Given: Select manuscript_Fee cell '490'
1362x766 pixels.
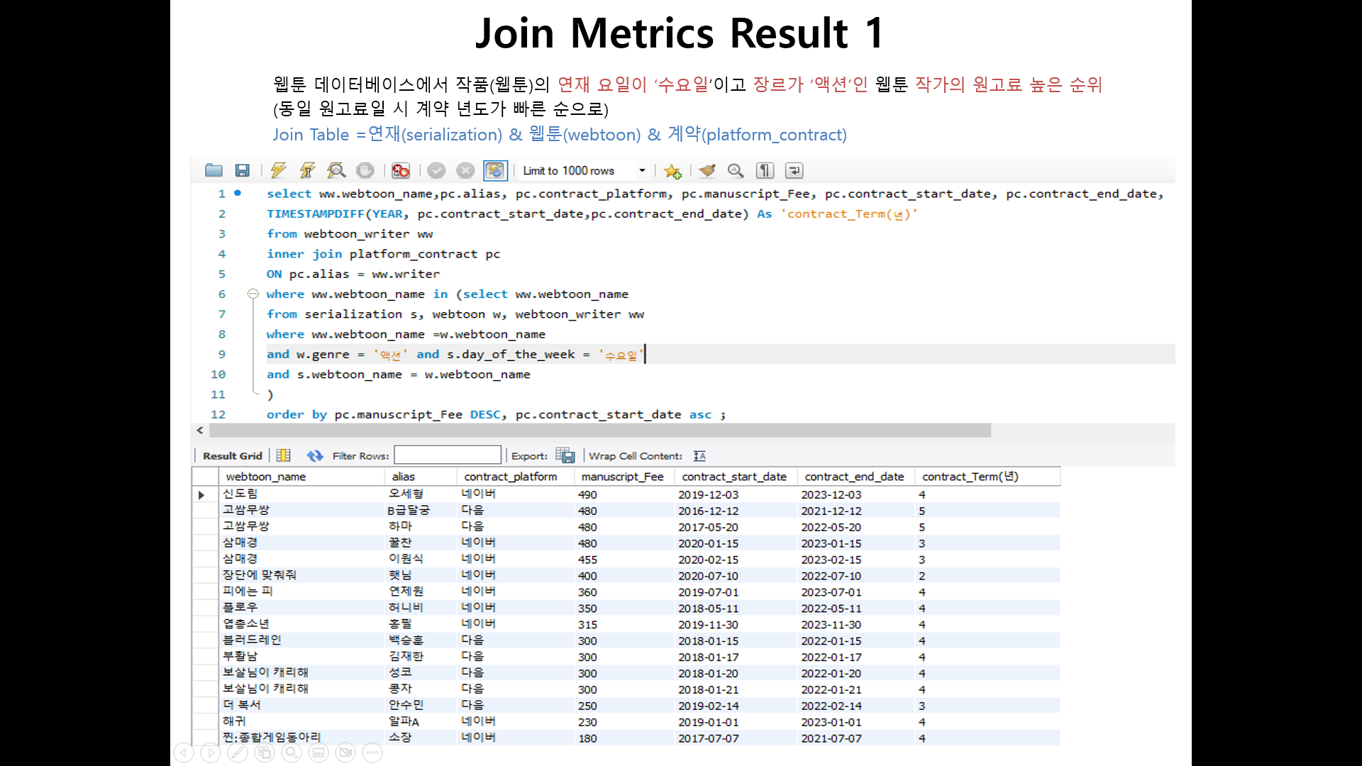Looking at the screenshot, I should (x=624, y=494).
